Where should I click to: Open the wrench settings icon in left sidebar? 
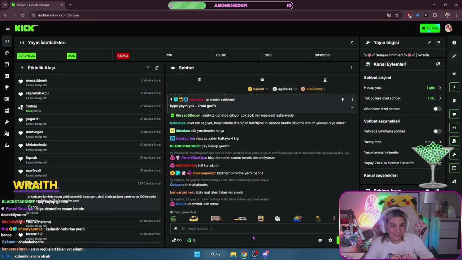(6, 122)
